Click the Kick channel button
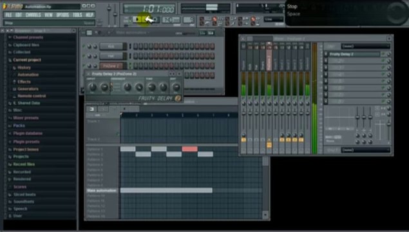This screenshot has height=232, width=409. click(111, 46)
